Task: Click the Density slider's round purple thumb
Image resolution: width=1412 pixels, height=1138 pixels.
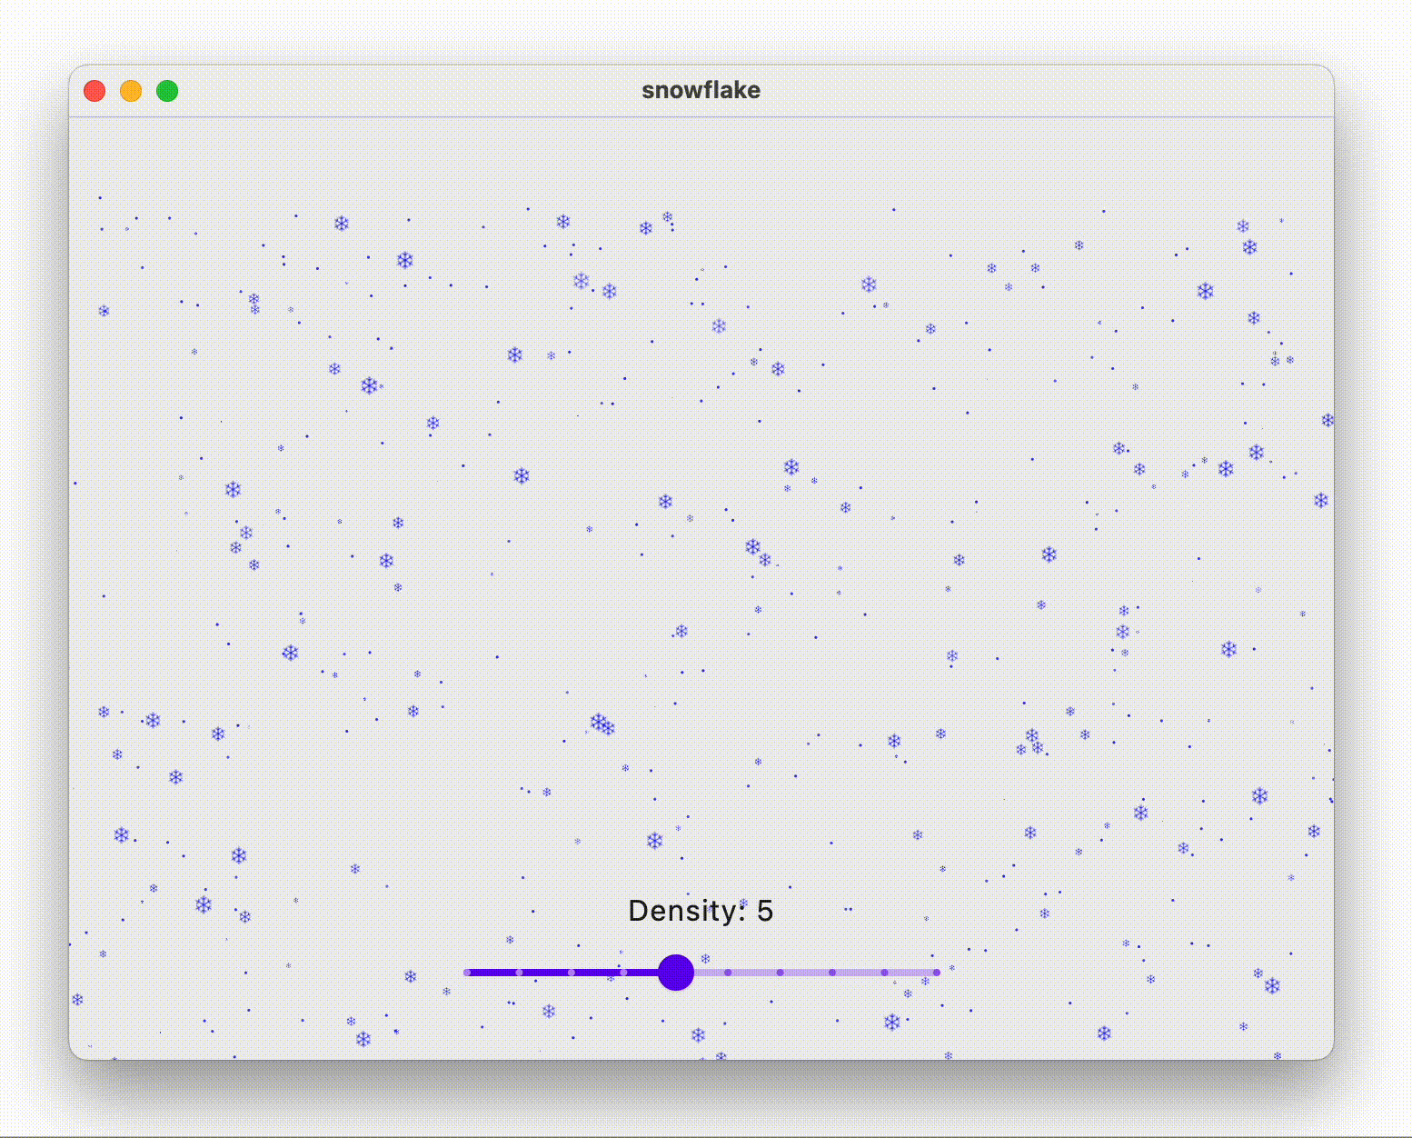Action: (676, 973)
